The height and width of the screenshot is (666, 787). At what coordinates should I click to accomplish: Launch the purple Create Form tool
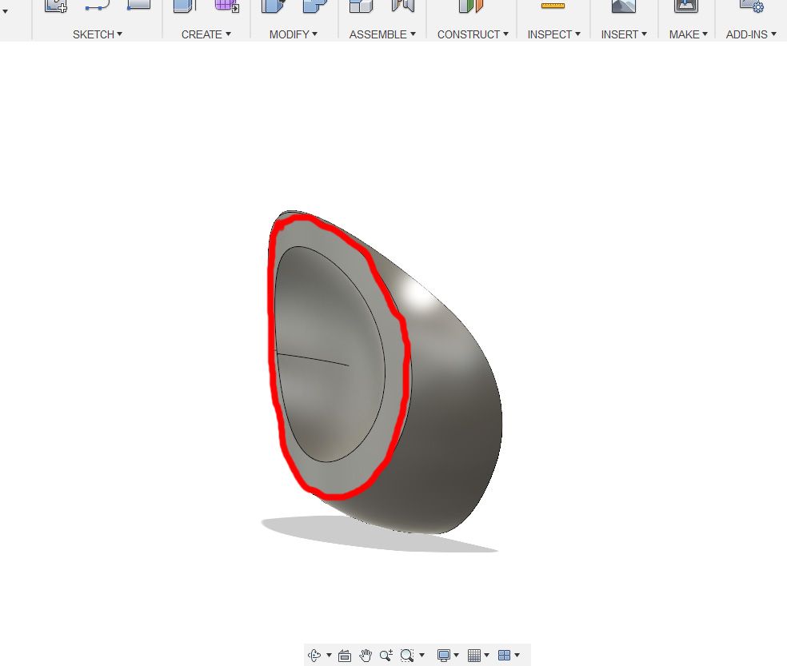click(x=226, y=6)
